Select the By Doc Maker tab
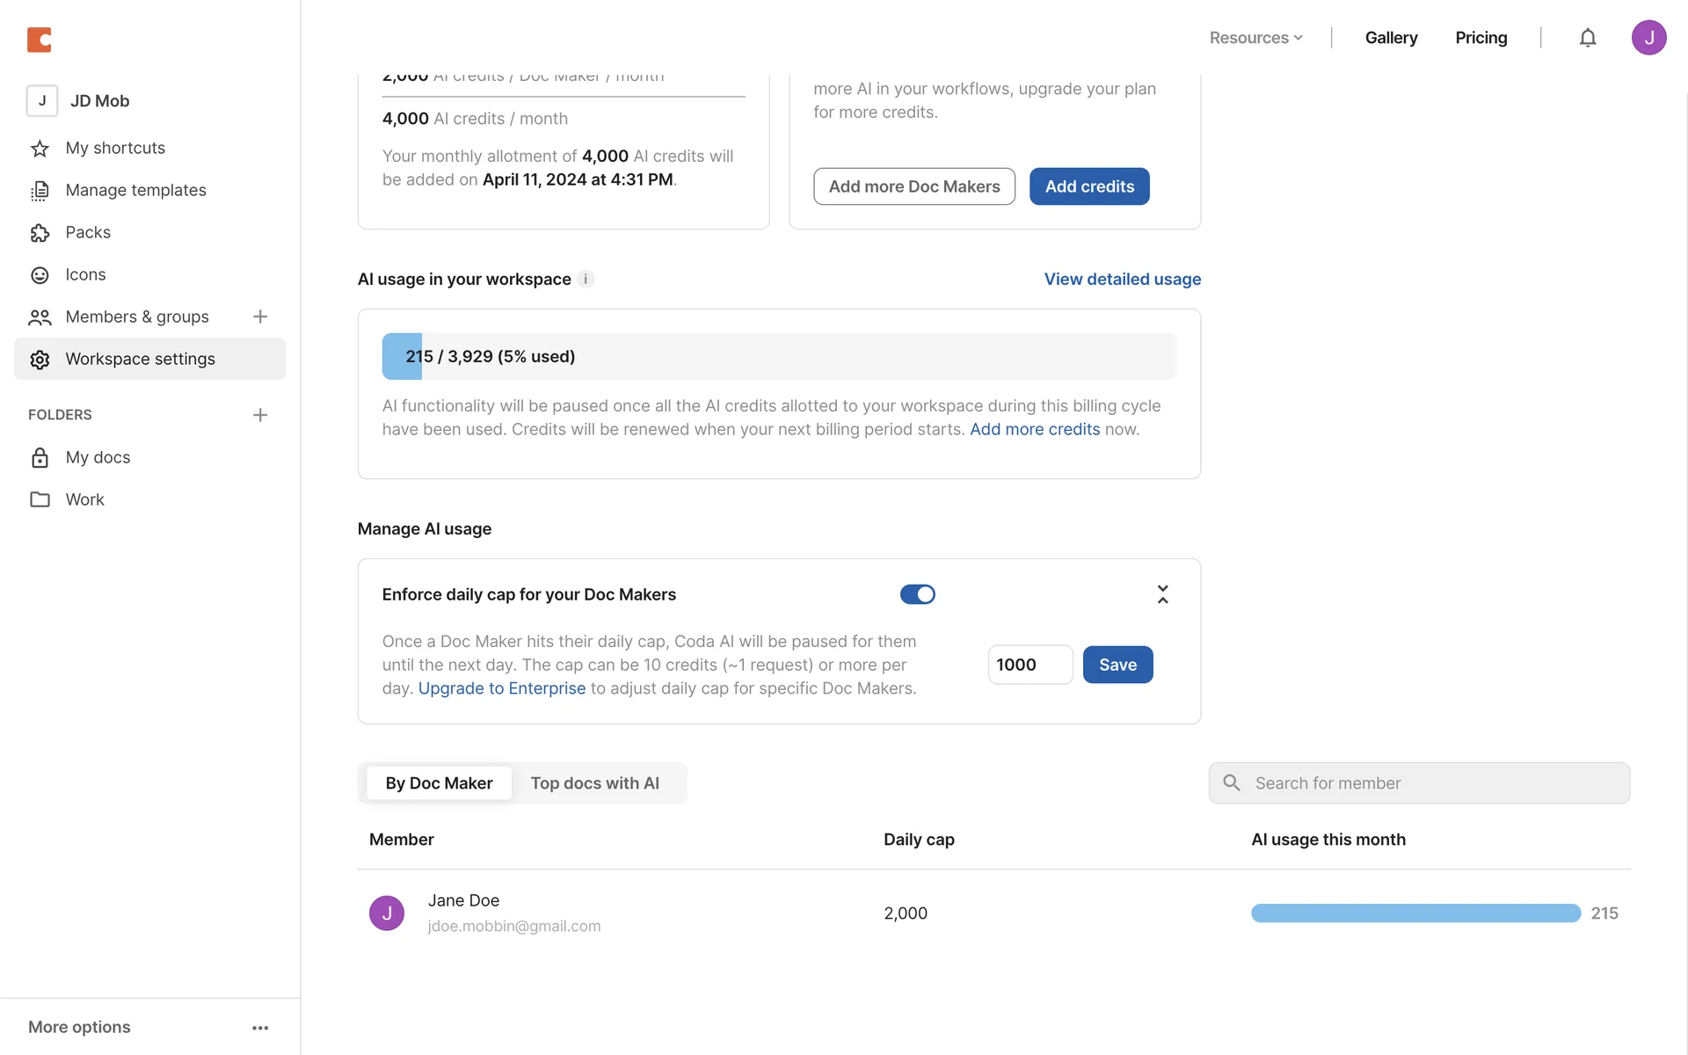 click(439, 783)
